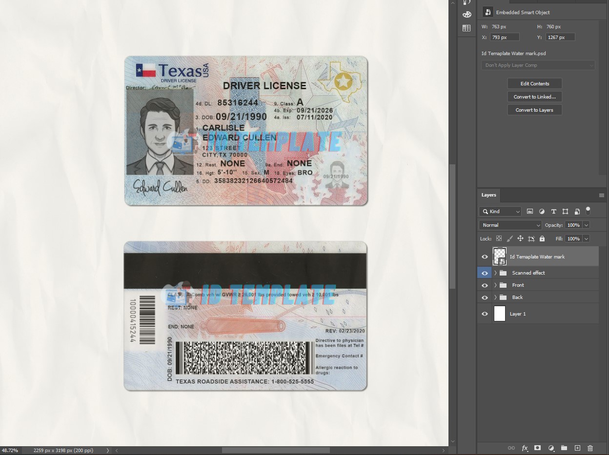Image resolution: width=609 pixels, height=455 pixels.
Task: Filter layers by pixel layers icon
Action: tap(530, 211)
